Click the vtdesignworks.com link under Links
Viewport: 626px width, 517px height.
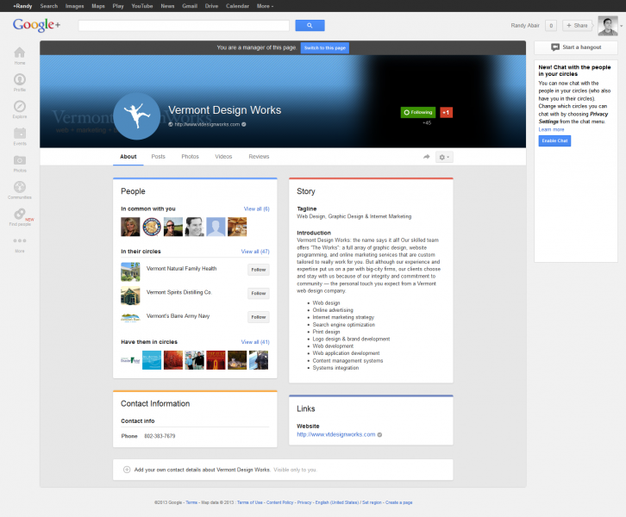[x=335, y=434]
